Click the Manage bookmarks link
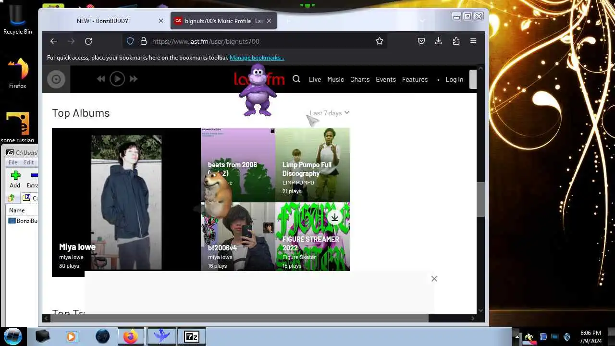This screenshot has width=615, height=346. 257,58
